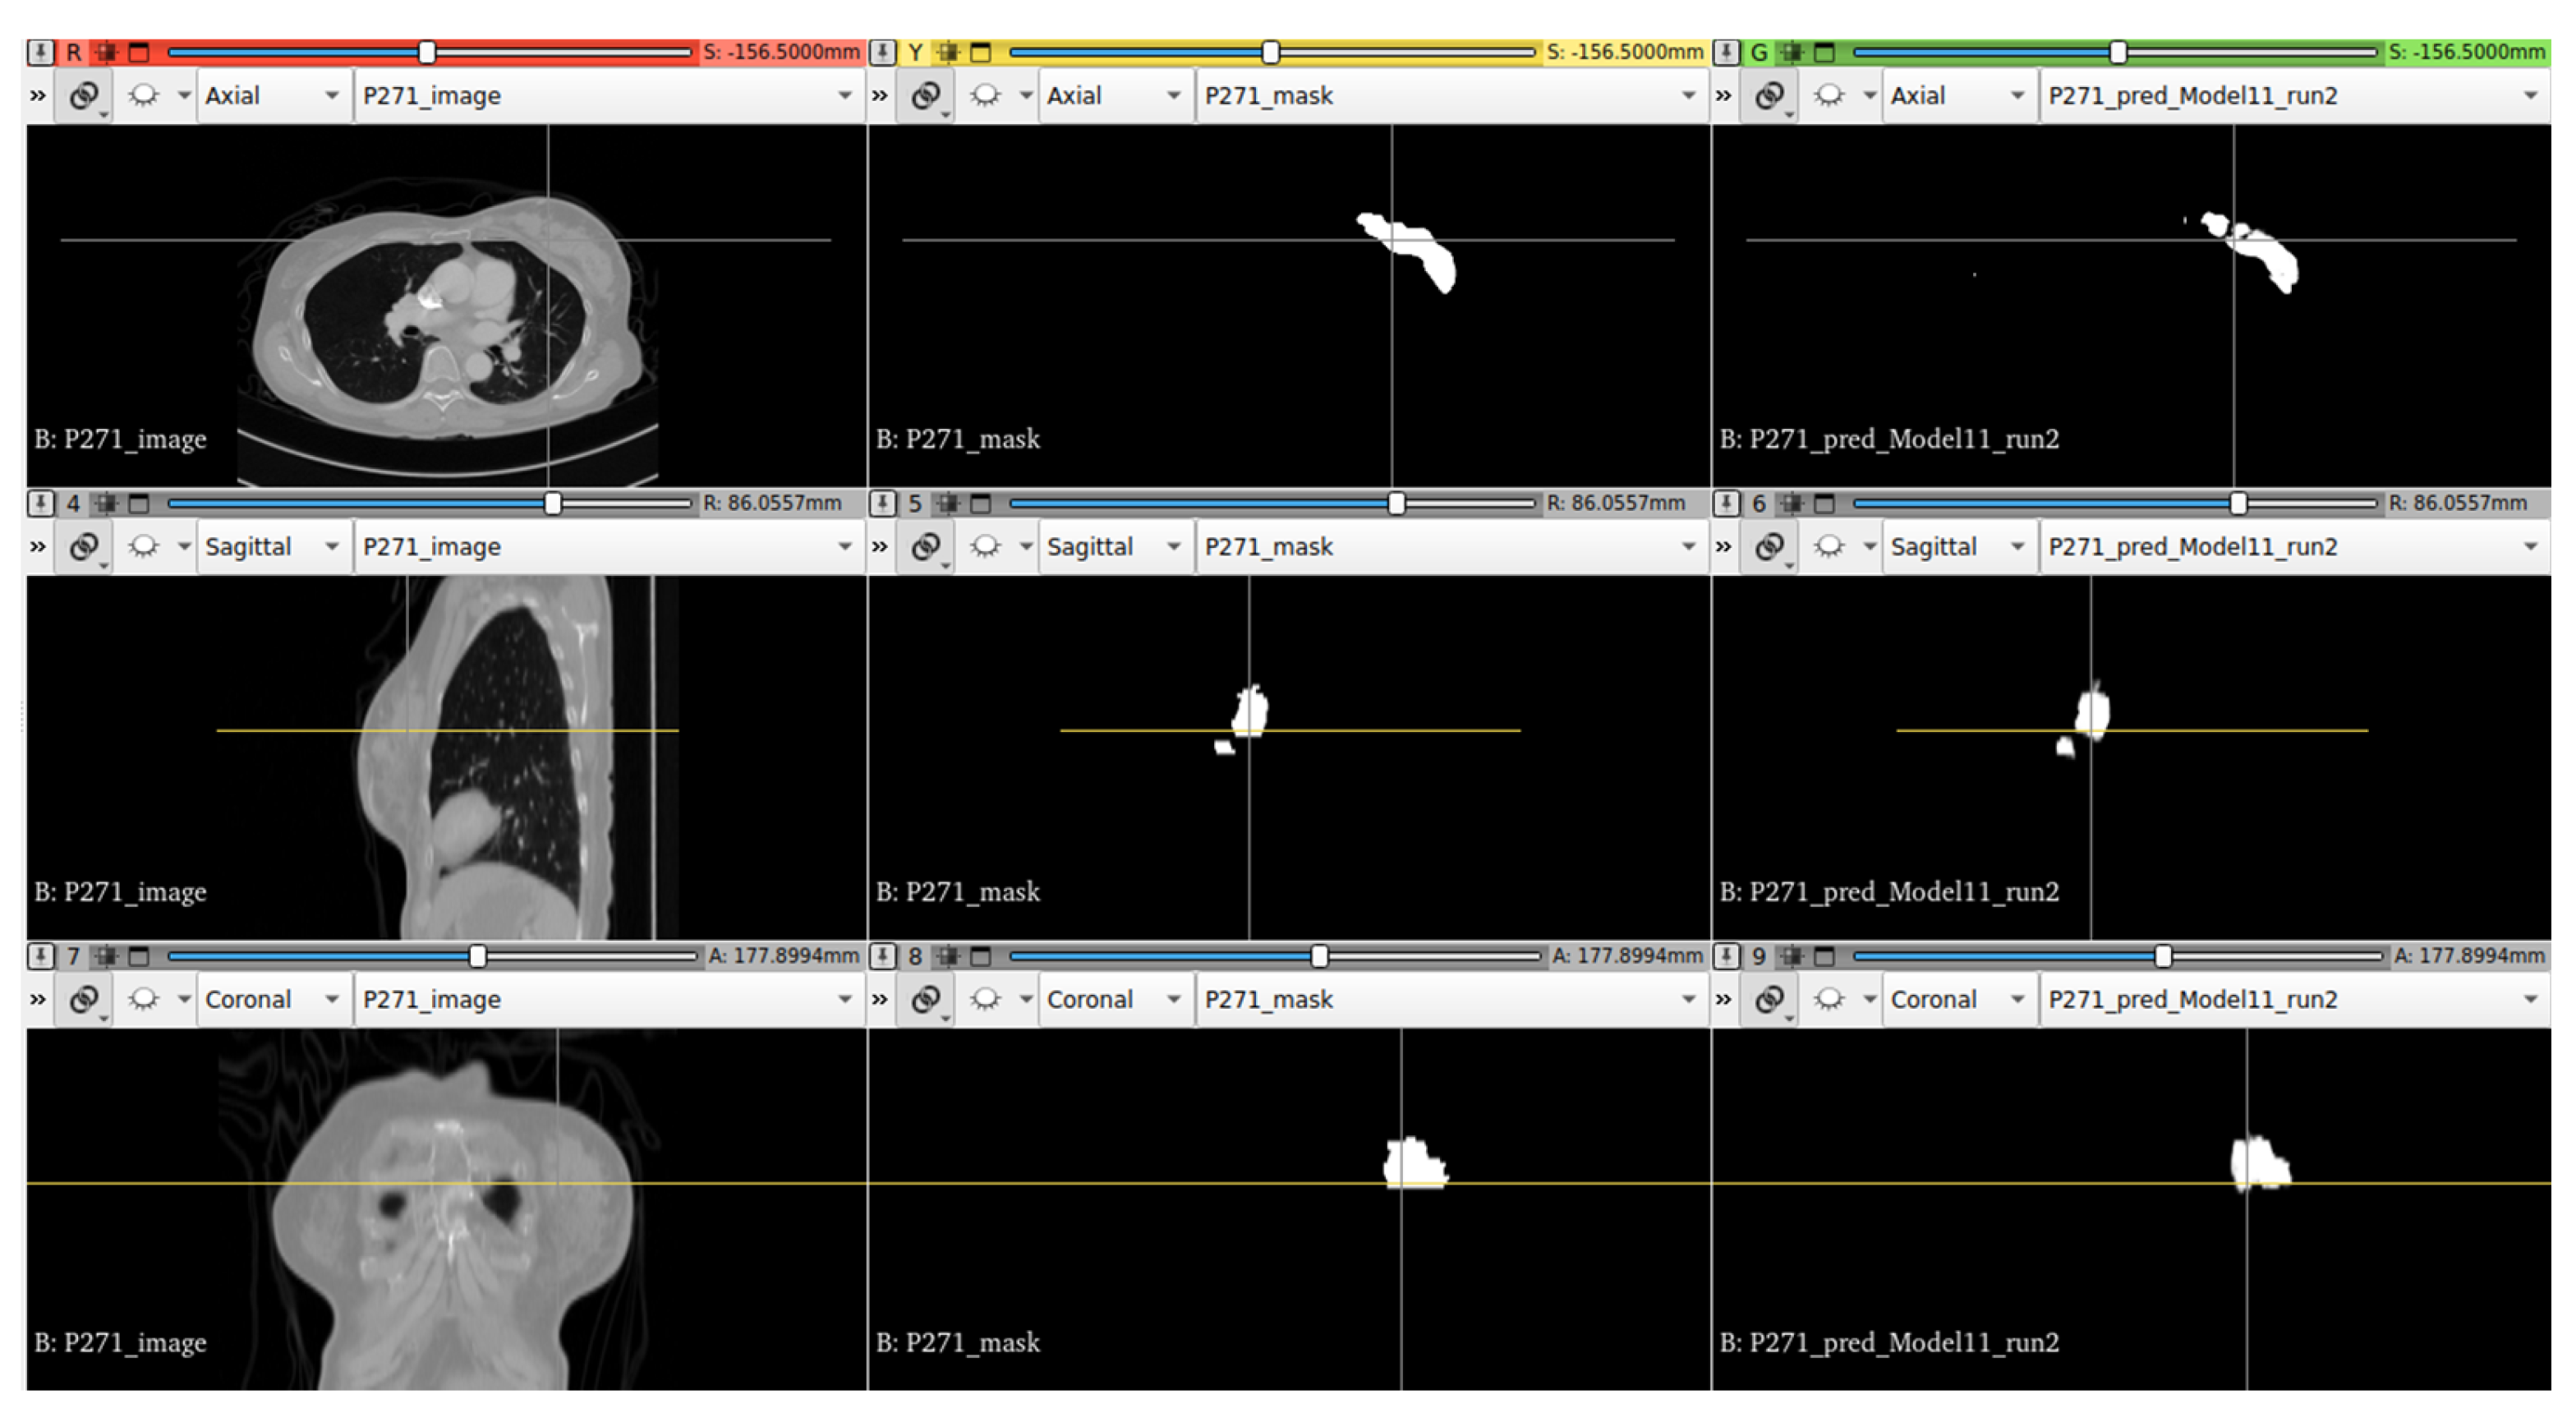The height and width of the screenshot is (1422, 2576).
Task: Click the pin icon in the Red R view
Action: [x=40, y=52]
